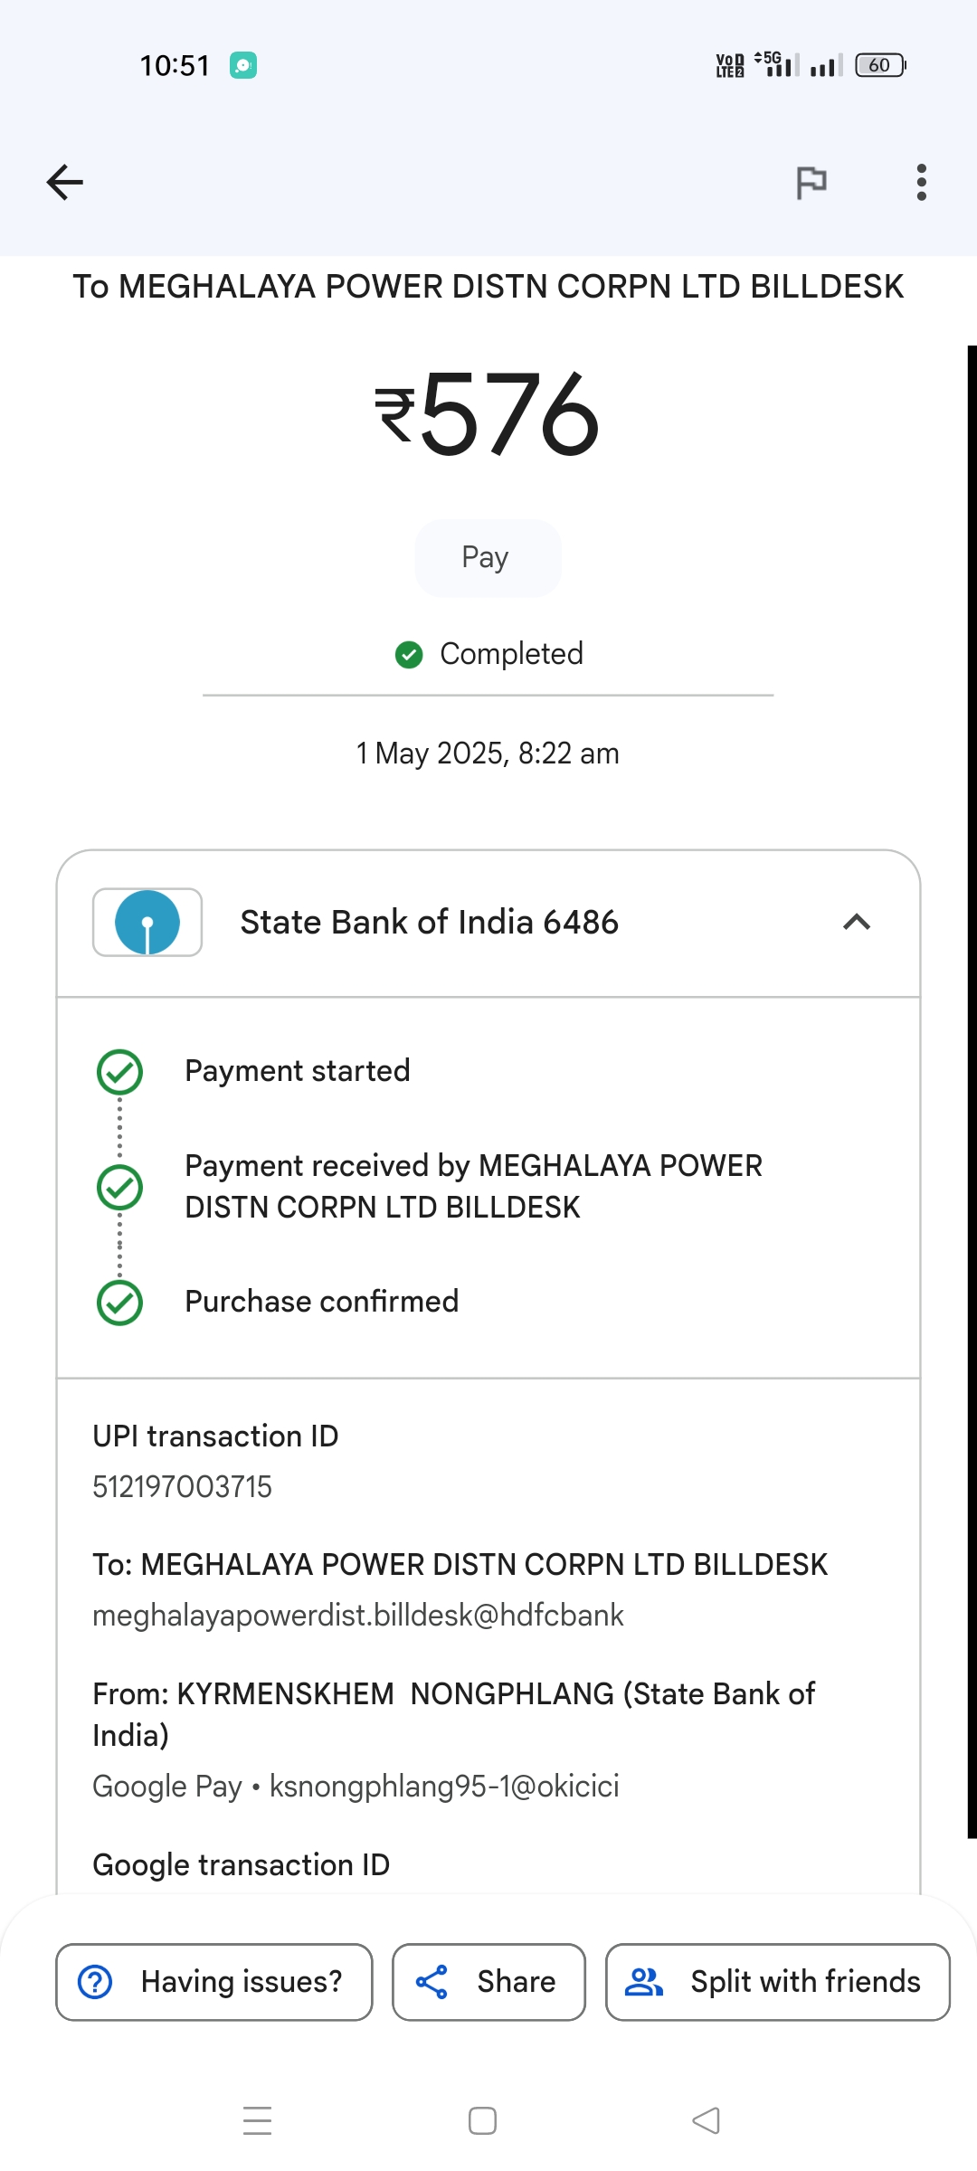Tap Split with friends button
This screenshot has width=977, height=2171.
coord(777,1982)
